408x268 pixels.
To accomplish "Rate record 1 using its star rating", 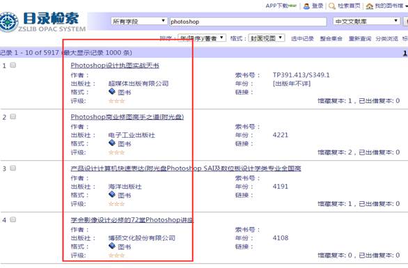I will (x=116, y=101).
